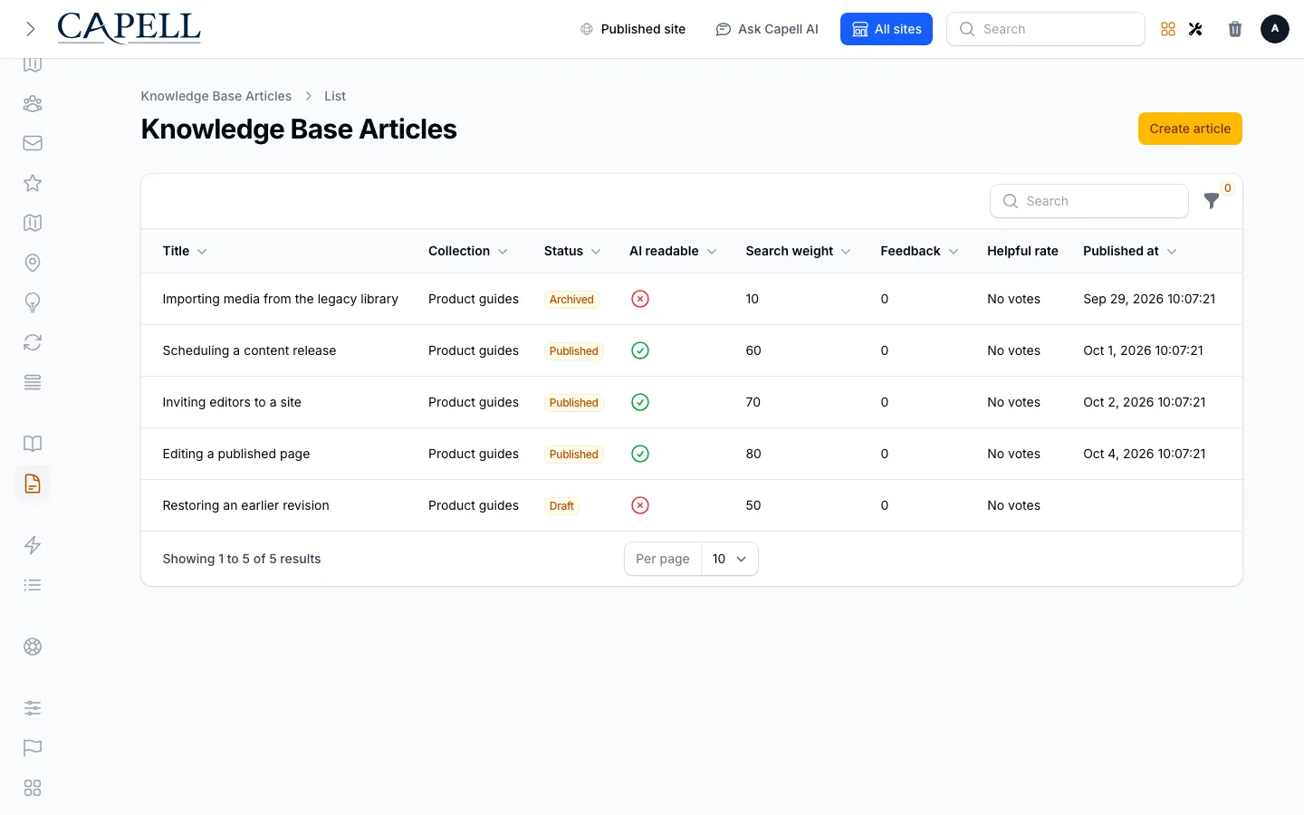Click the Draft status badge
This screenshot has height=815, width=1304.
point(561,505)
